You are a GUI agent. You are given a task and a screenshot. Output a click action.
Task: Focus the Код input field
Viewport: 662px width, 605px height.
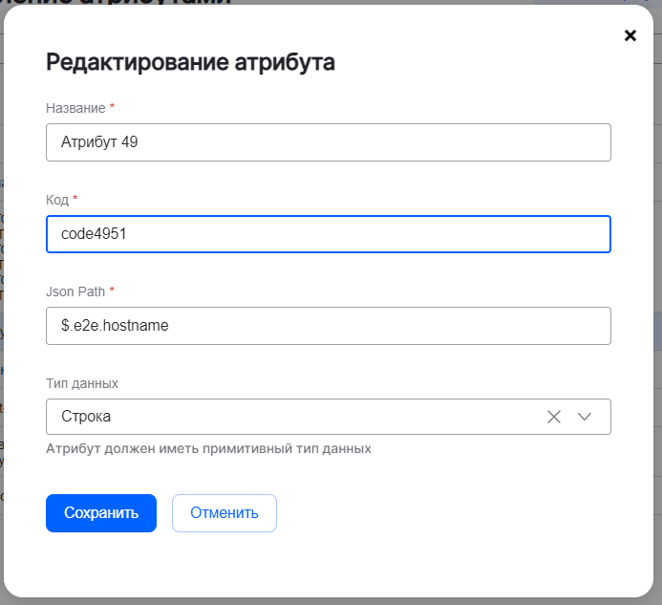pyautogui.click(x=328, y=234)
